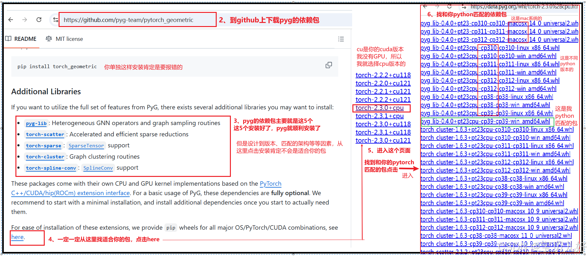
Task: Download torch_cluster cp38 macosx_11_0 wheel
Action: point(496,236)
